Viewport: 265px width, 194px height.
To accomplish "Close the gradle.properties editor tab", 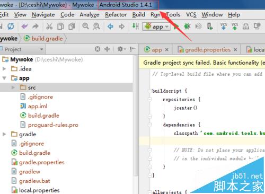I will click(235, 50).
